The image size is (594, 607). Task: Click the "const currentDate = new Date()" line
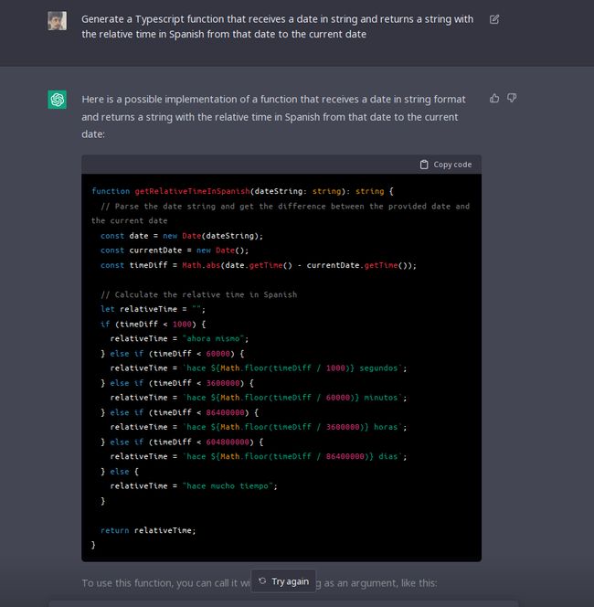click(x=175, y=250)
